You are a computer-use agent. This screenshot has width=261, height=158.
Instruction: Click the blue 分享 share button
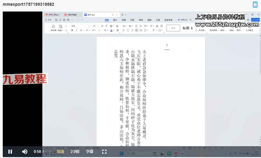click(x=255, y=20)
